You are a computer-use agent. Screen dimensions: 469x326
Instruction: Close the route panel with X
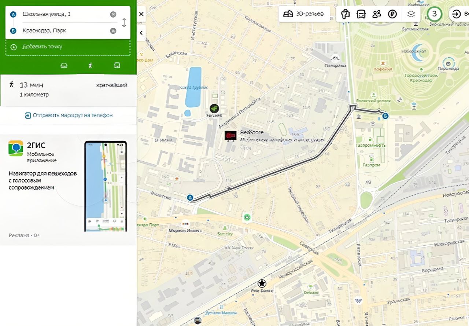click(141, 14)
